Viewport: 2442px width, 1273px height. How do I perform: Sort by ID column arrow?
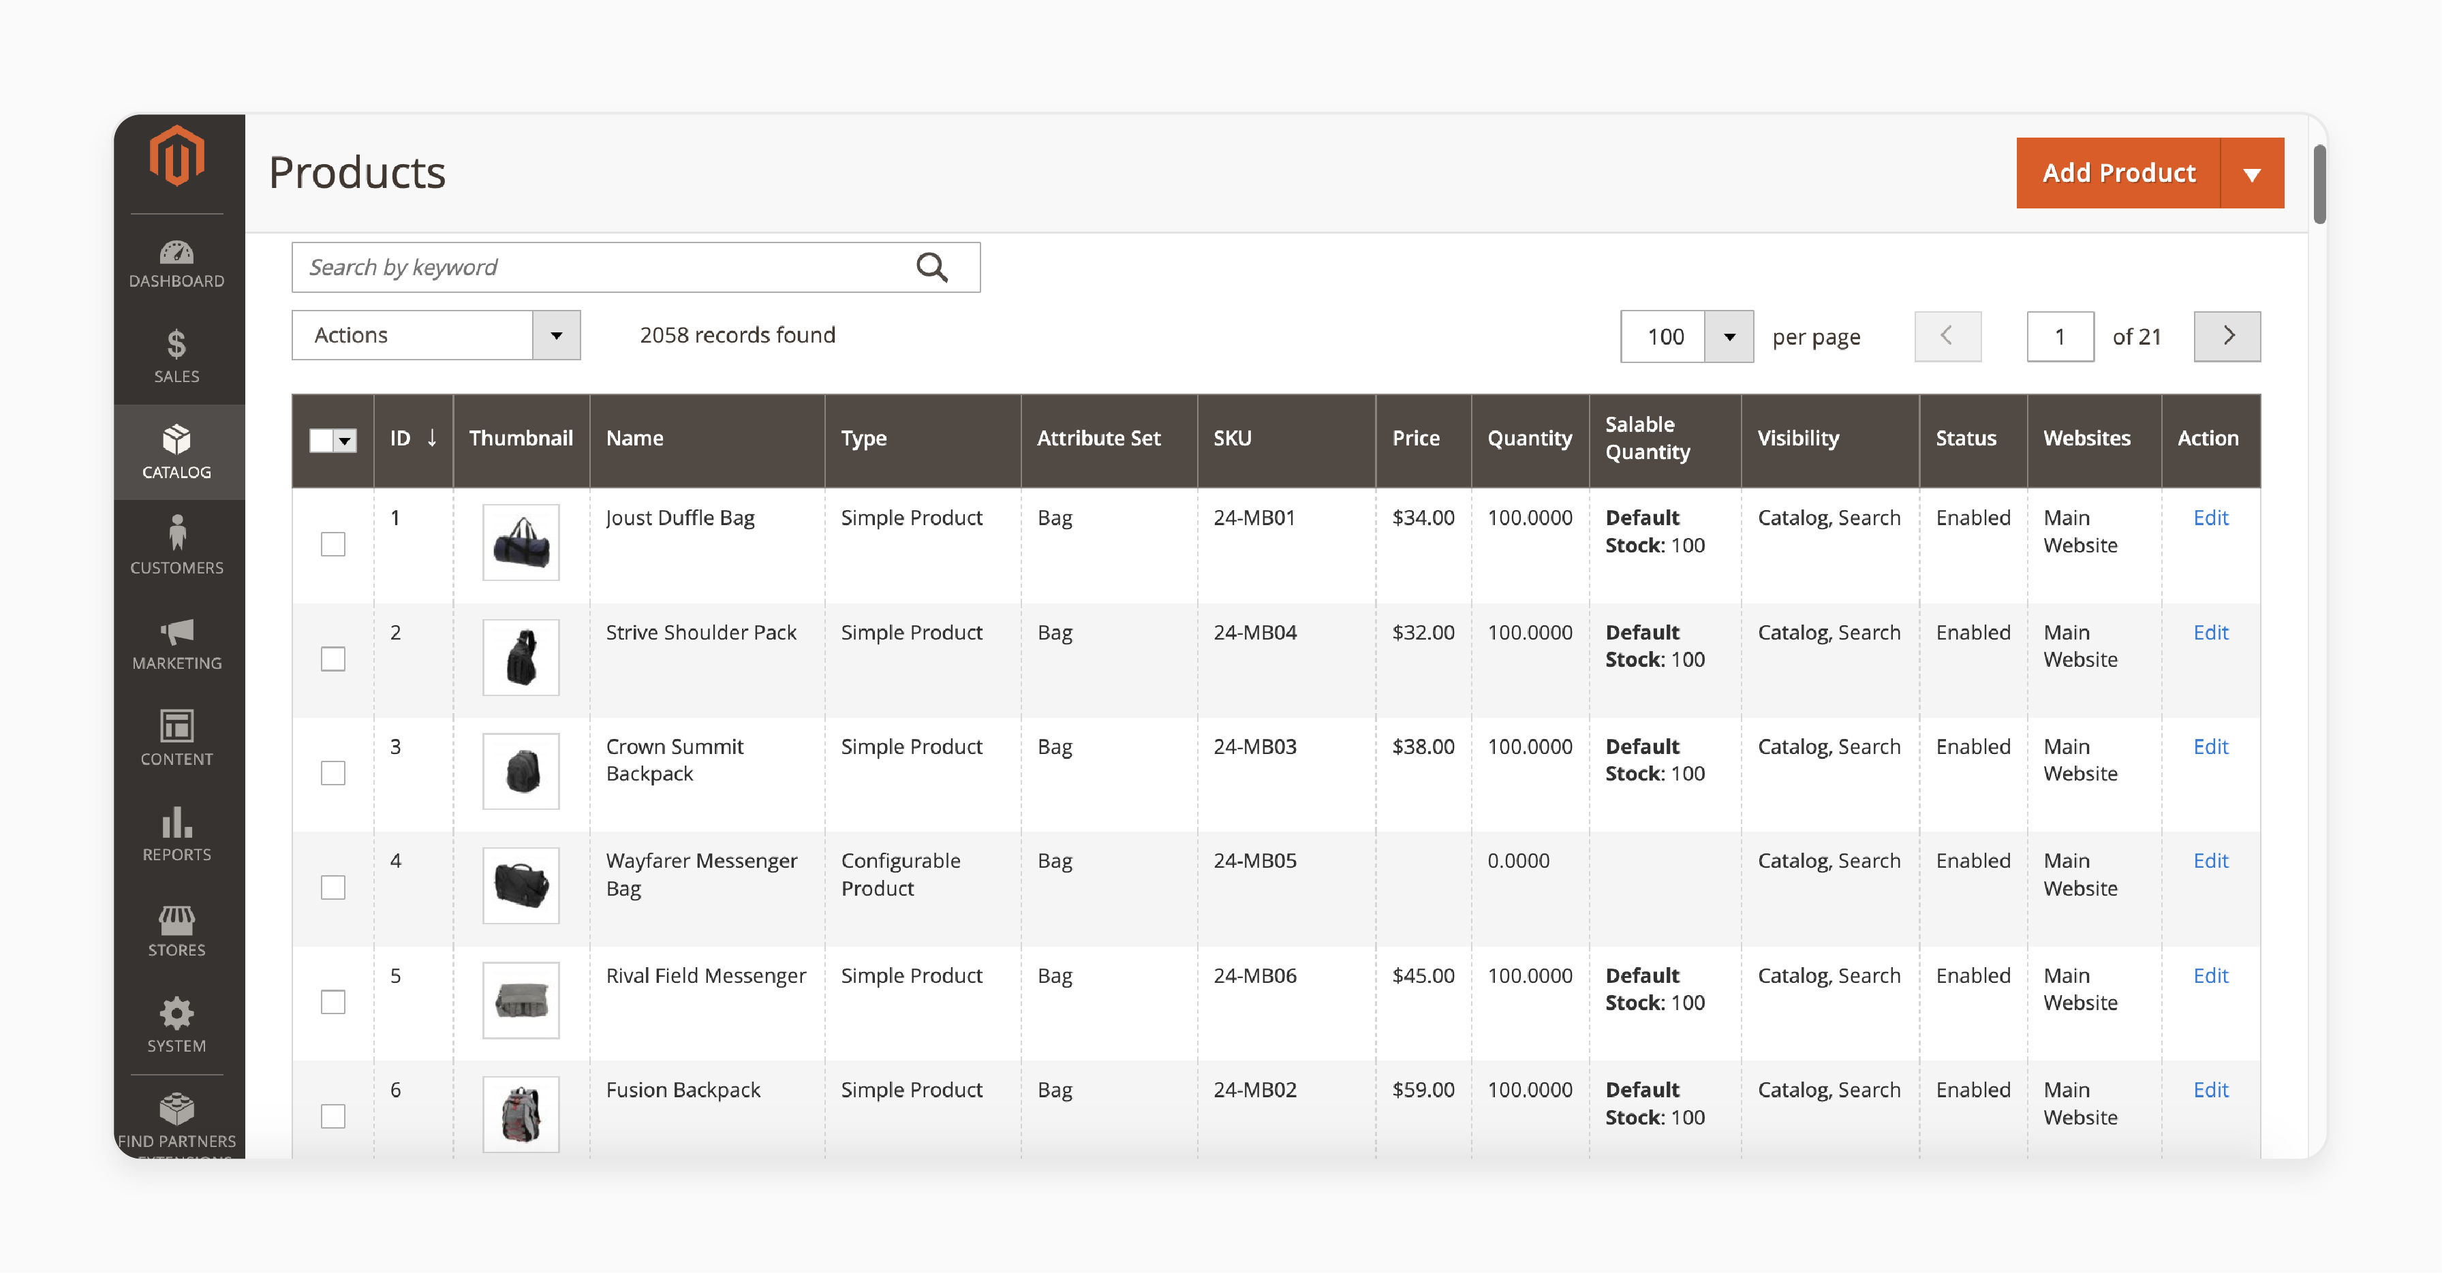point(431,438)
